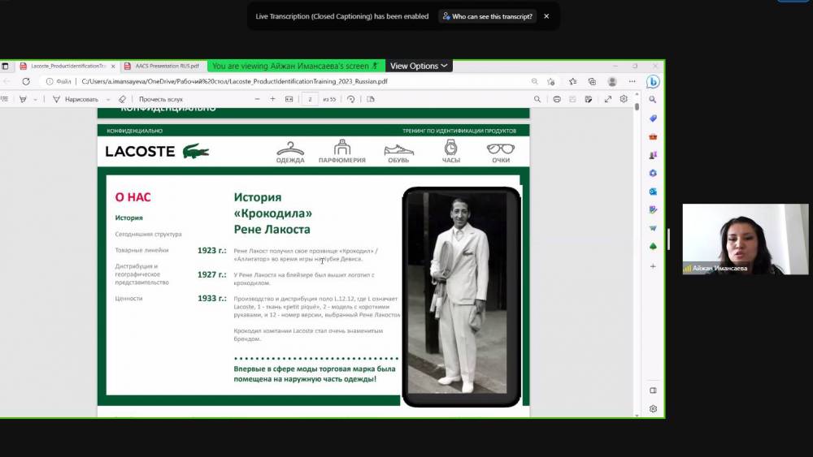Open the Outlook sidebar icon
The height and width of the screenshot is (457, 813).
(653, 192)
